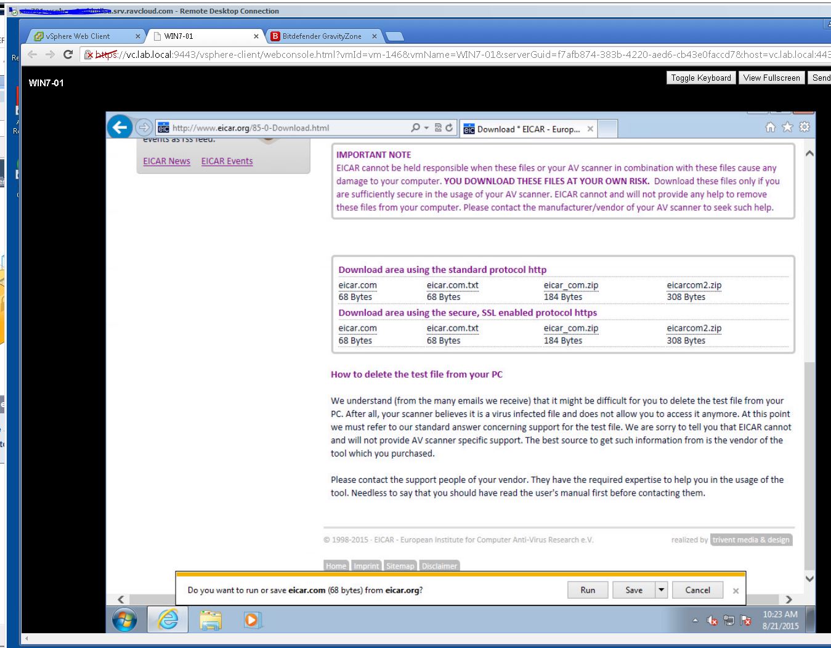Click the muted volume icon in system tray

point(713,621)
